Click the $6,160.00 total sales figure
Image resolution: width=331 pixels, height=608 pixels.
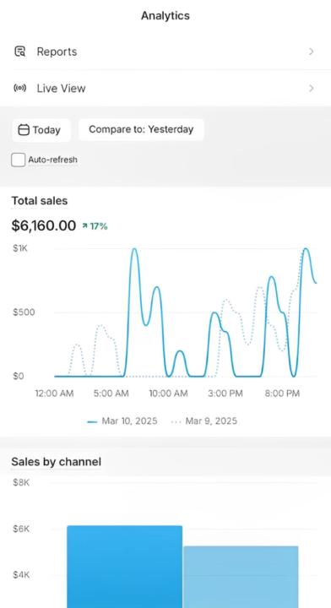[x=43, y=225]
